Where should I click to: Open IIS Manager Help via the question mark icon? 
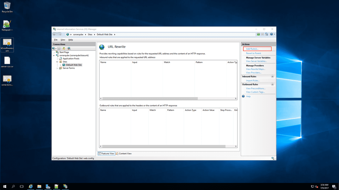[272, 34]
